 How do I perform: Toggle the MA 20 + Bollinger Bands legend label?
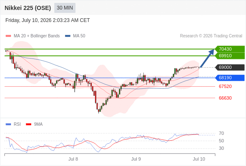click(37, 36)
